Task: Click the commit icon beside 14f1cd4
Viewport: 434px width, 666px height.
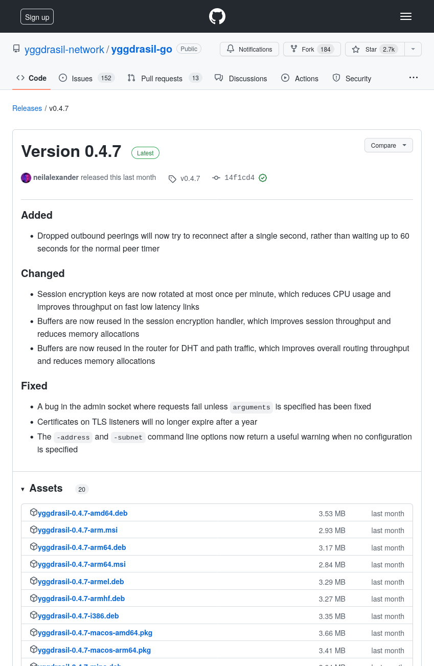Action: click(x=216, y=178)
